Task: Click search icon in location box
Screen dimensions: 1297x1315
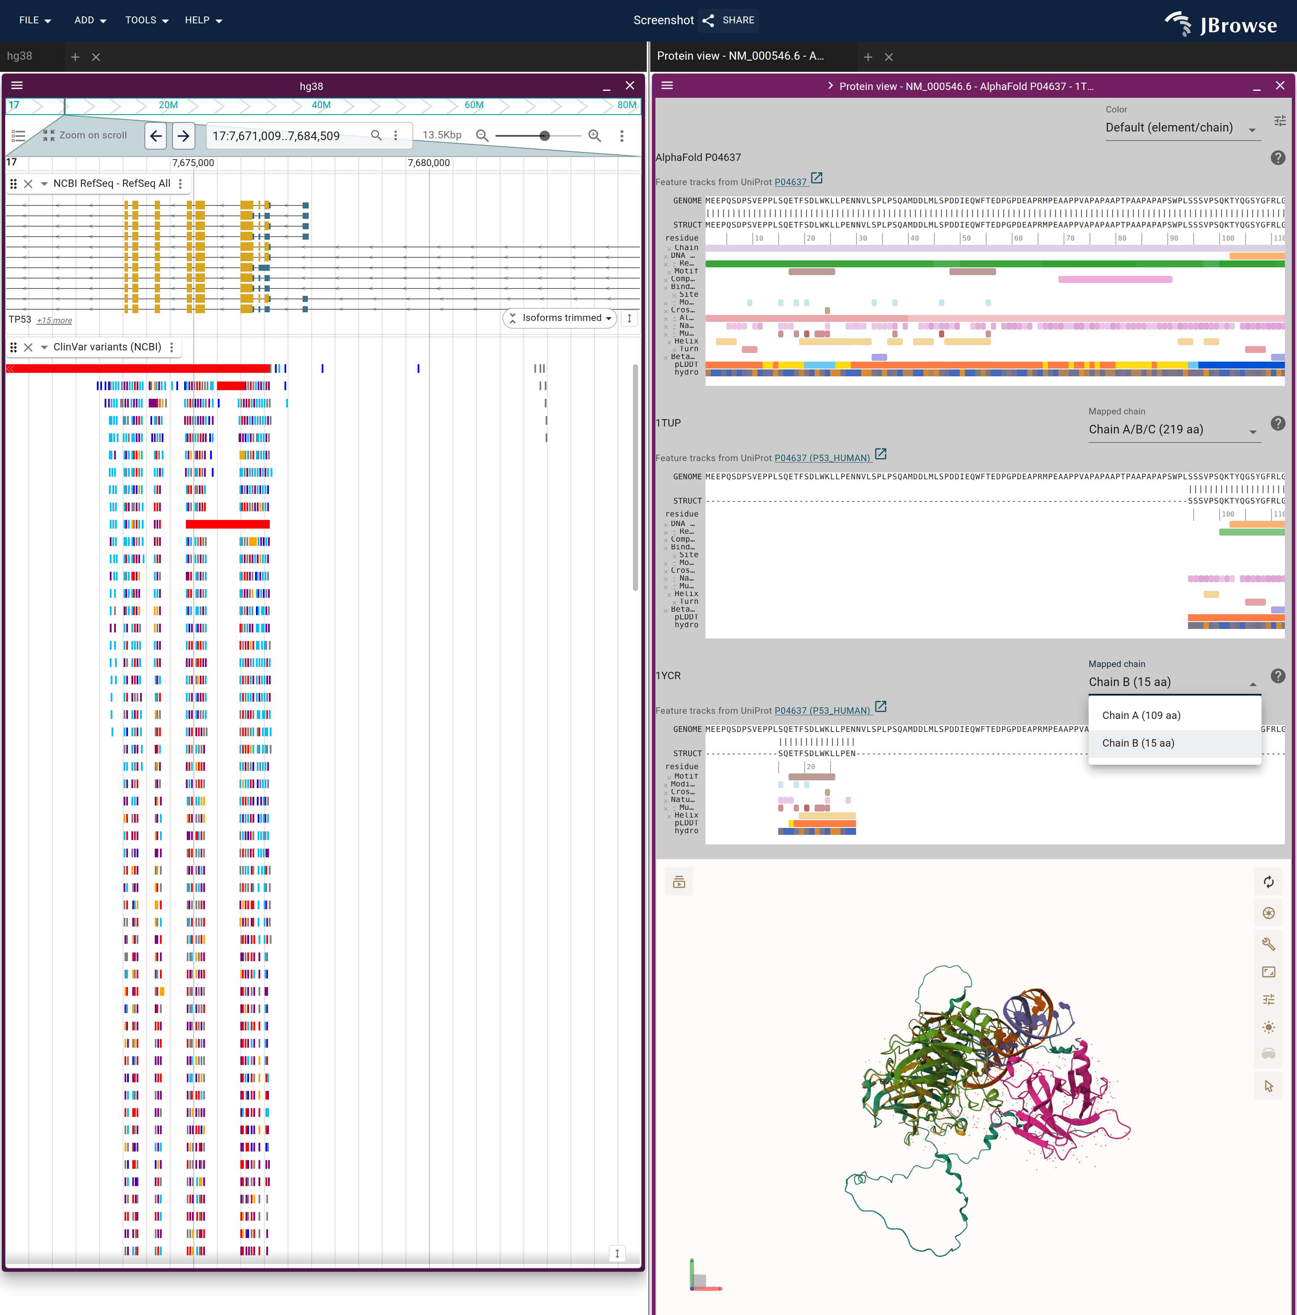Action: [376, 135]
